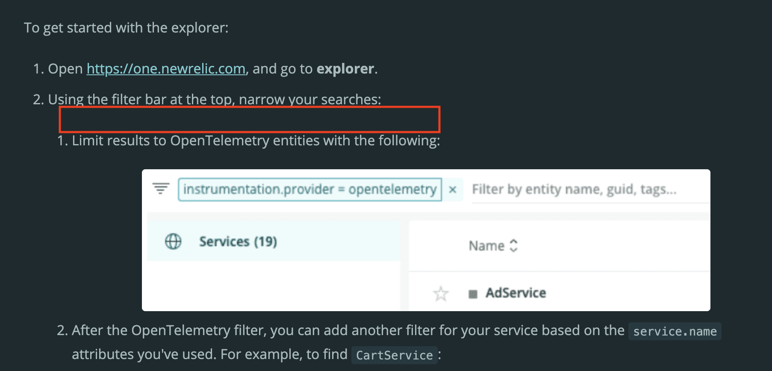772x371 pixels.
Task: Click the Name column header
Action: (x=486, y=246)
